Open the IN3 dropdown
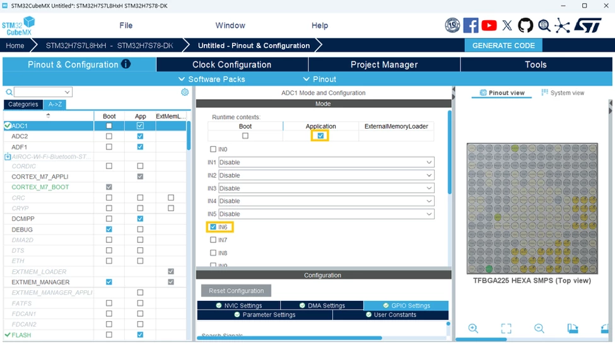Image resolution: width=615 pixels, height=345 pixels. click(326, 188)
